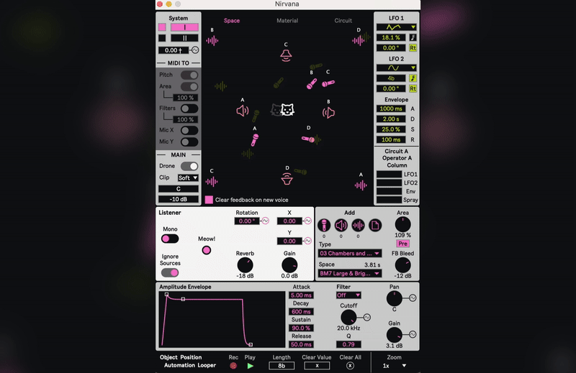This screenshot has width=576, height=373.
Task: Open the Clip mode dropdown showing Soft
Action: coord(189,178)
